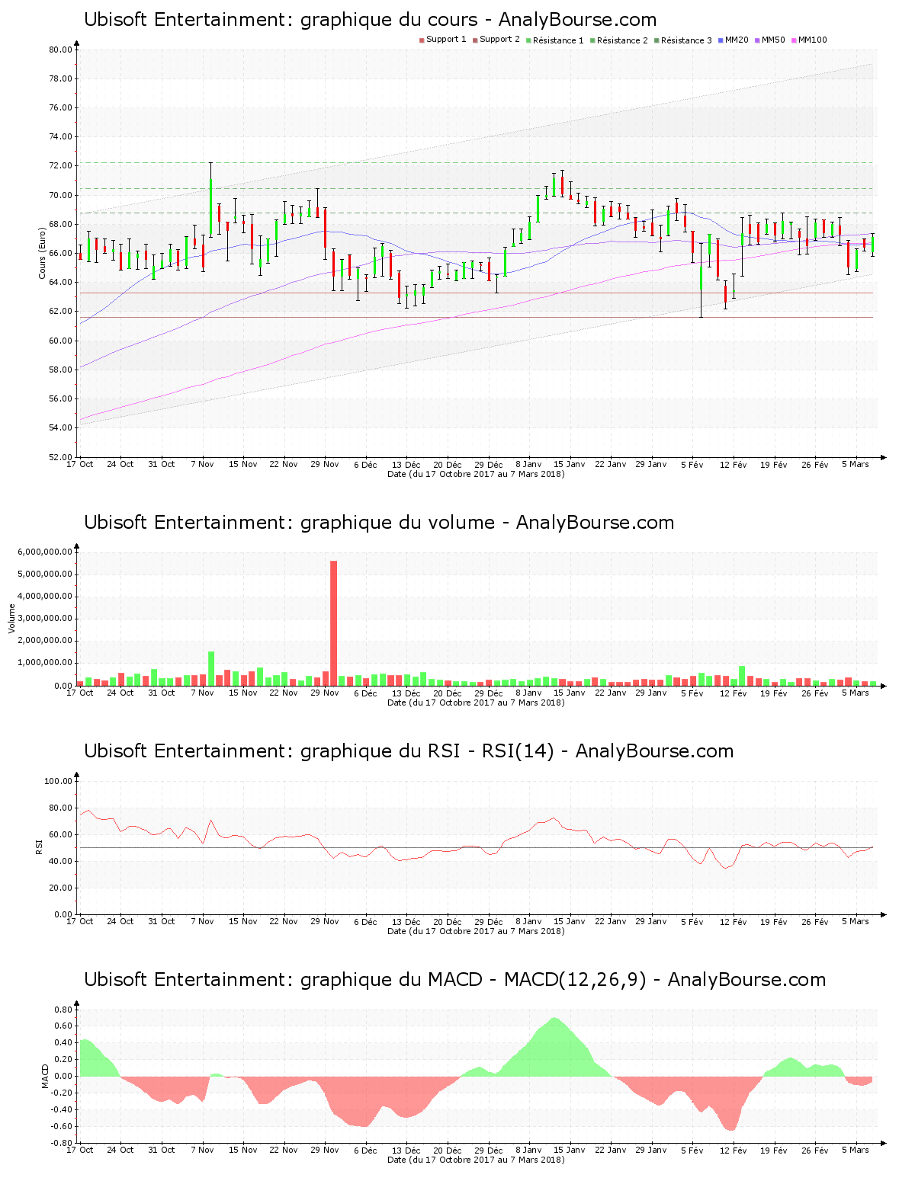Click the '100.00' RSI axis value
Viewport: 915px width, 1181px height.
tap(59, 781)
